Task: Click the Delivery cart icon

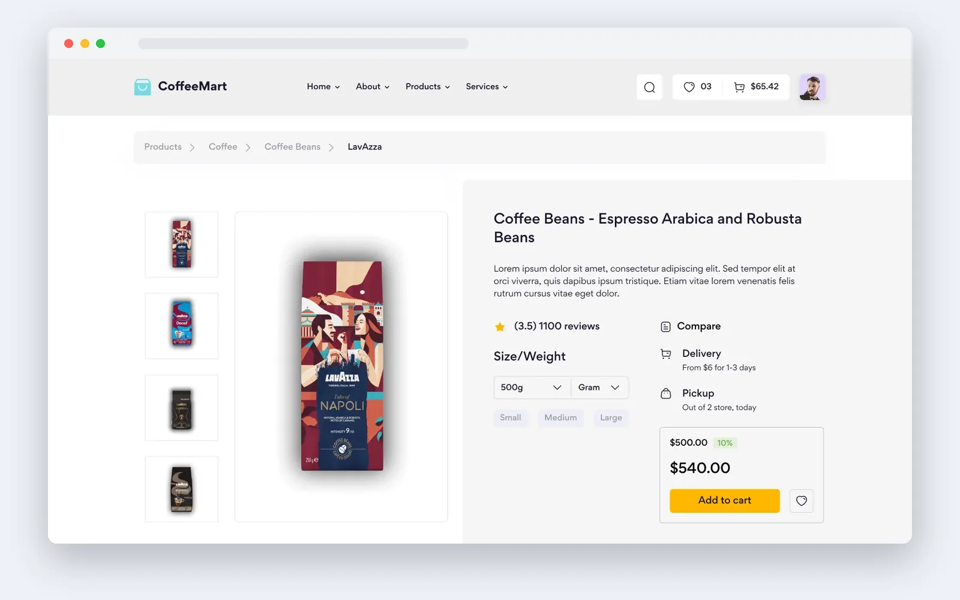Action: (665, 354)
